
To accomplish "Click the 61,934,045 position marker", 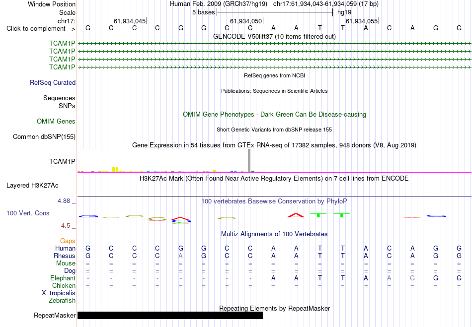I will tap(130, 21).
